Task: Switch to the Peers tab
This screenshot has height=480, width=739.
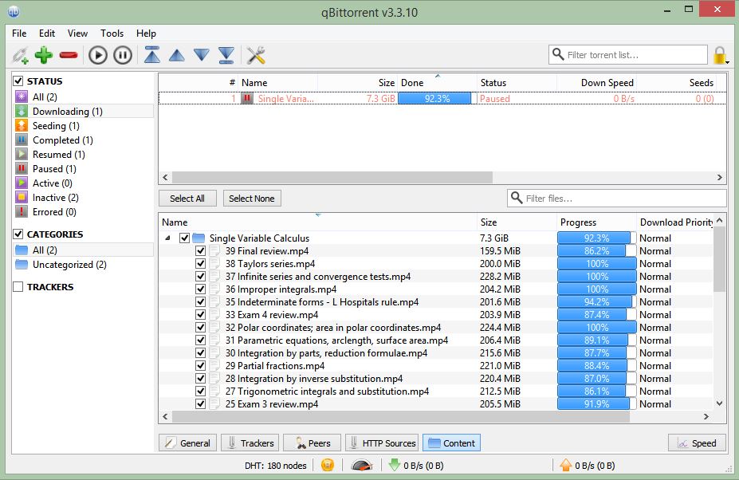Action: (312, 443)
